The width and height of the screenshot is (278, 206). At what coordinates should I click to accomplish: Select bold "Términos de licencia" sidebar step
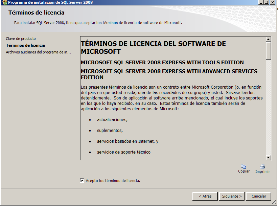coord(25,45)
